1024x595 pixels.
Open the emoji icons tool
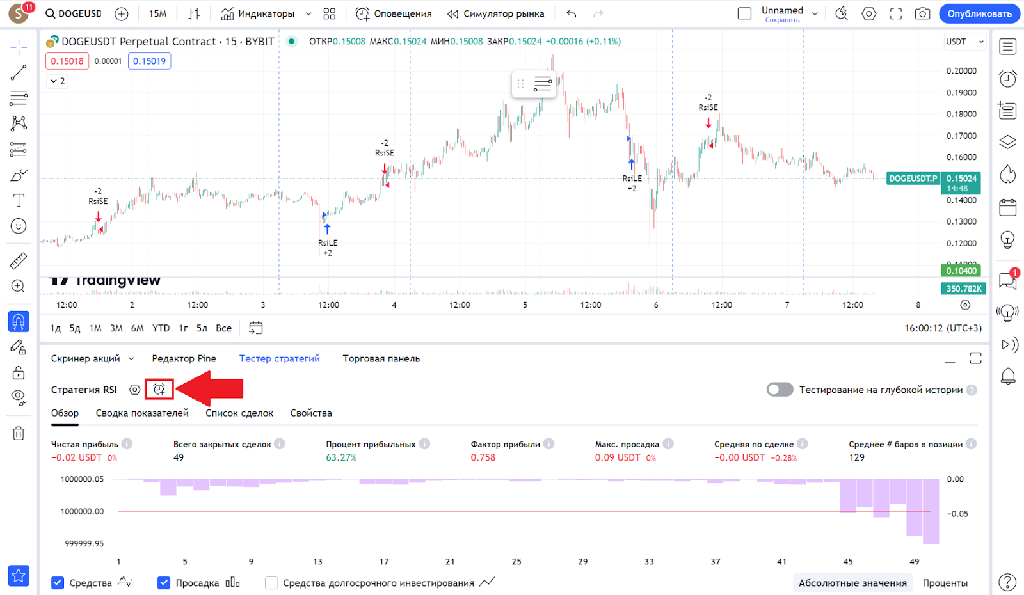click(x=19, y=226)
